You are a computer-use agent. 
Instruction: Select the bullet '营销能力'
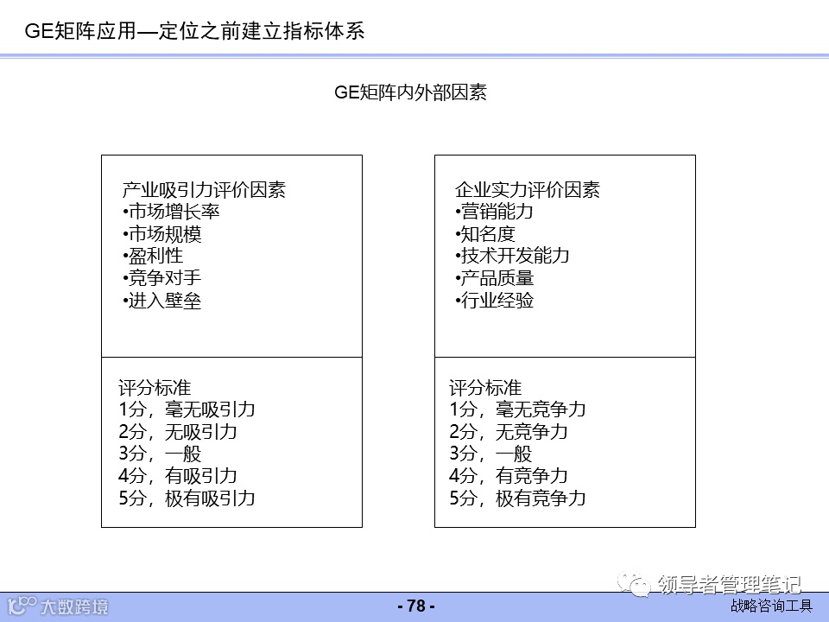coord(494,212)
